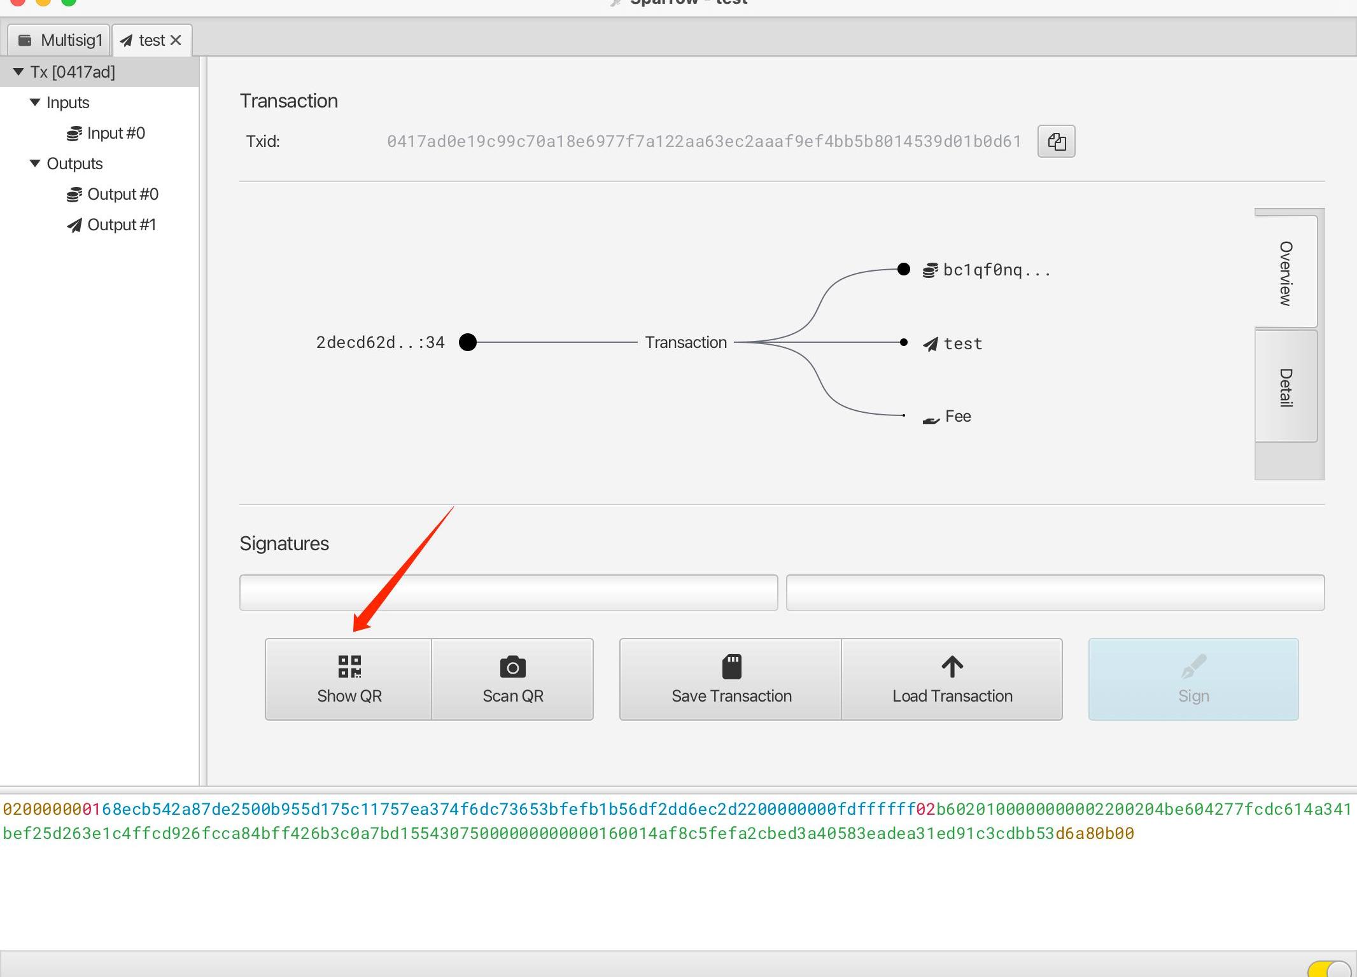Click the Save Transaction button
Viewport: 1357px width, 977px height.
[731, 679]
